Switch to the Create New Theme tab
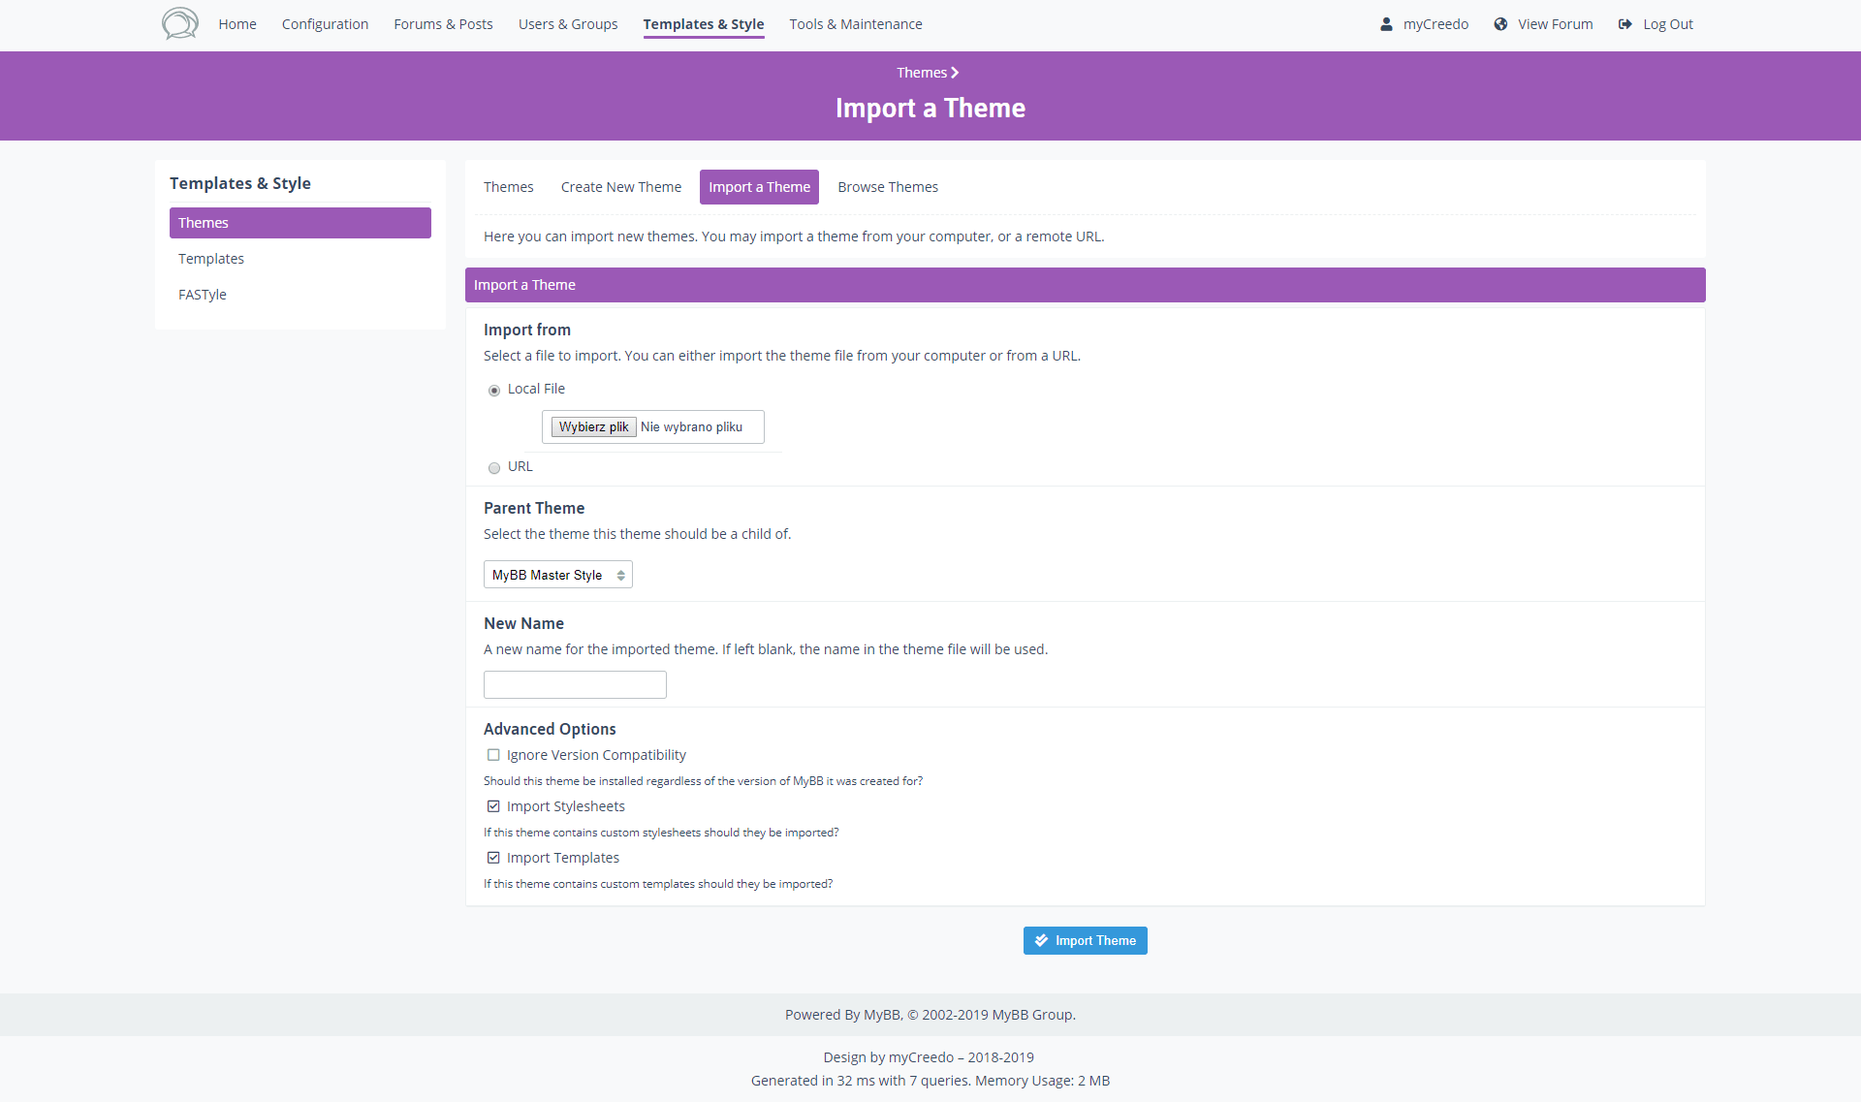This screenshot has height=1102, width=1861. 620,187
